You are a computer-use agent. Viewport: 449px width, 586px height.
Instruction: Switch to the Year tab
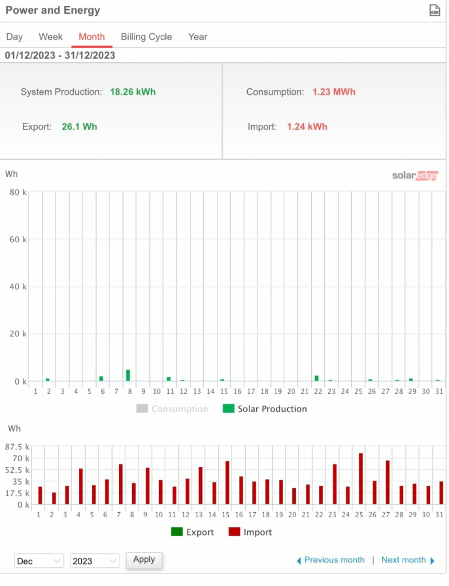pos(197,37)
